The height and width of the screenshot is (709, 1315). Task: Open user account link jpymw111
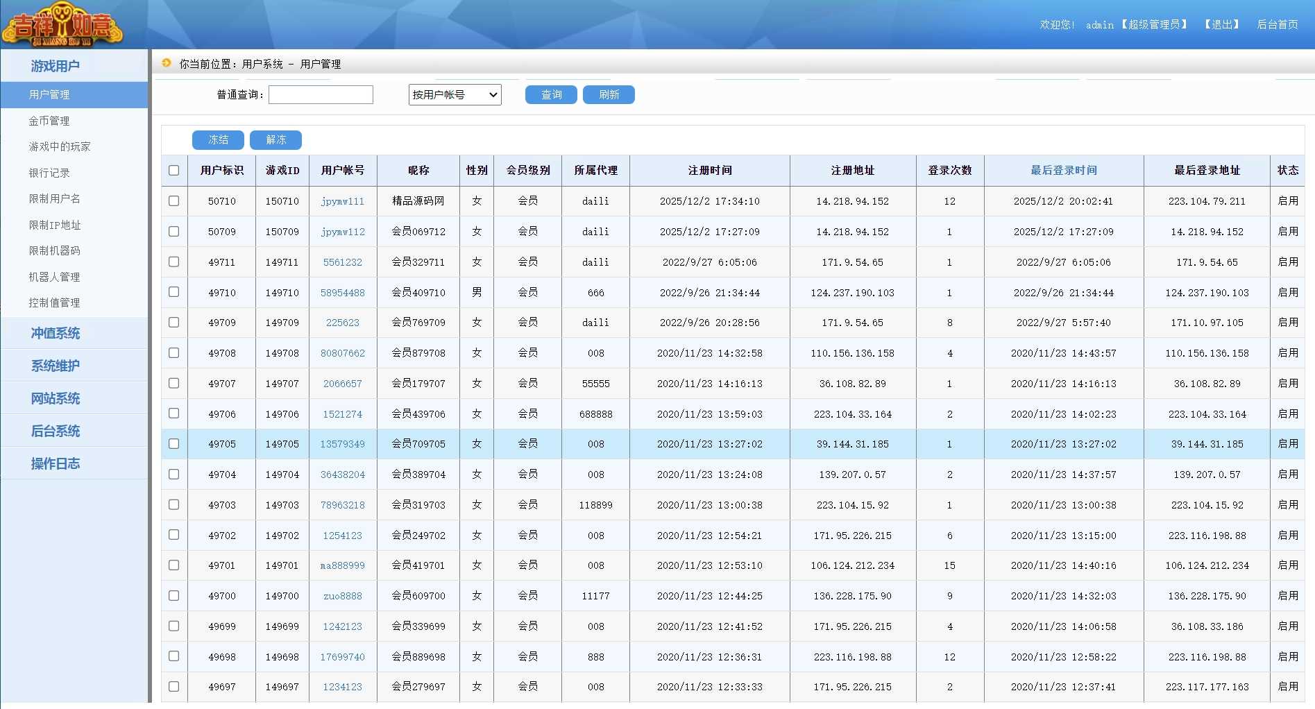[342, 201]
